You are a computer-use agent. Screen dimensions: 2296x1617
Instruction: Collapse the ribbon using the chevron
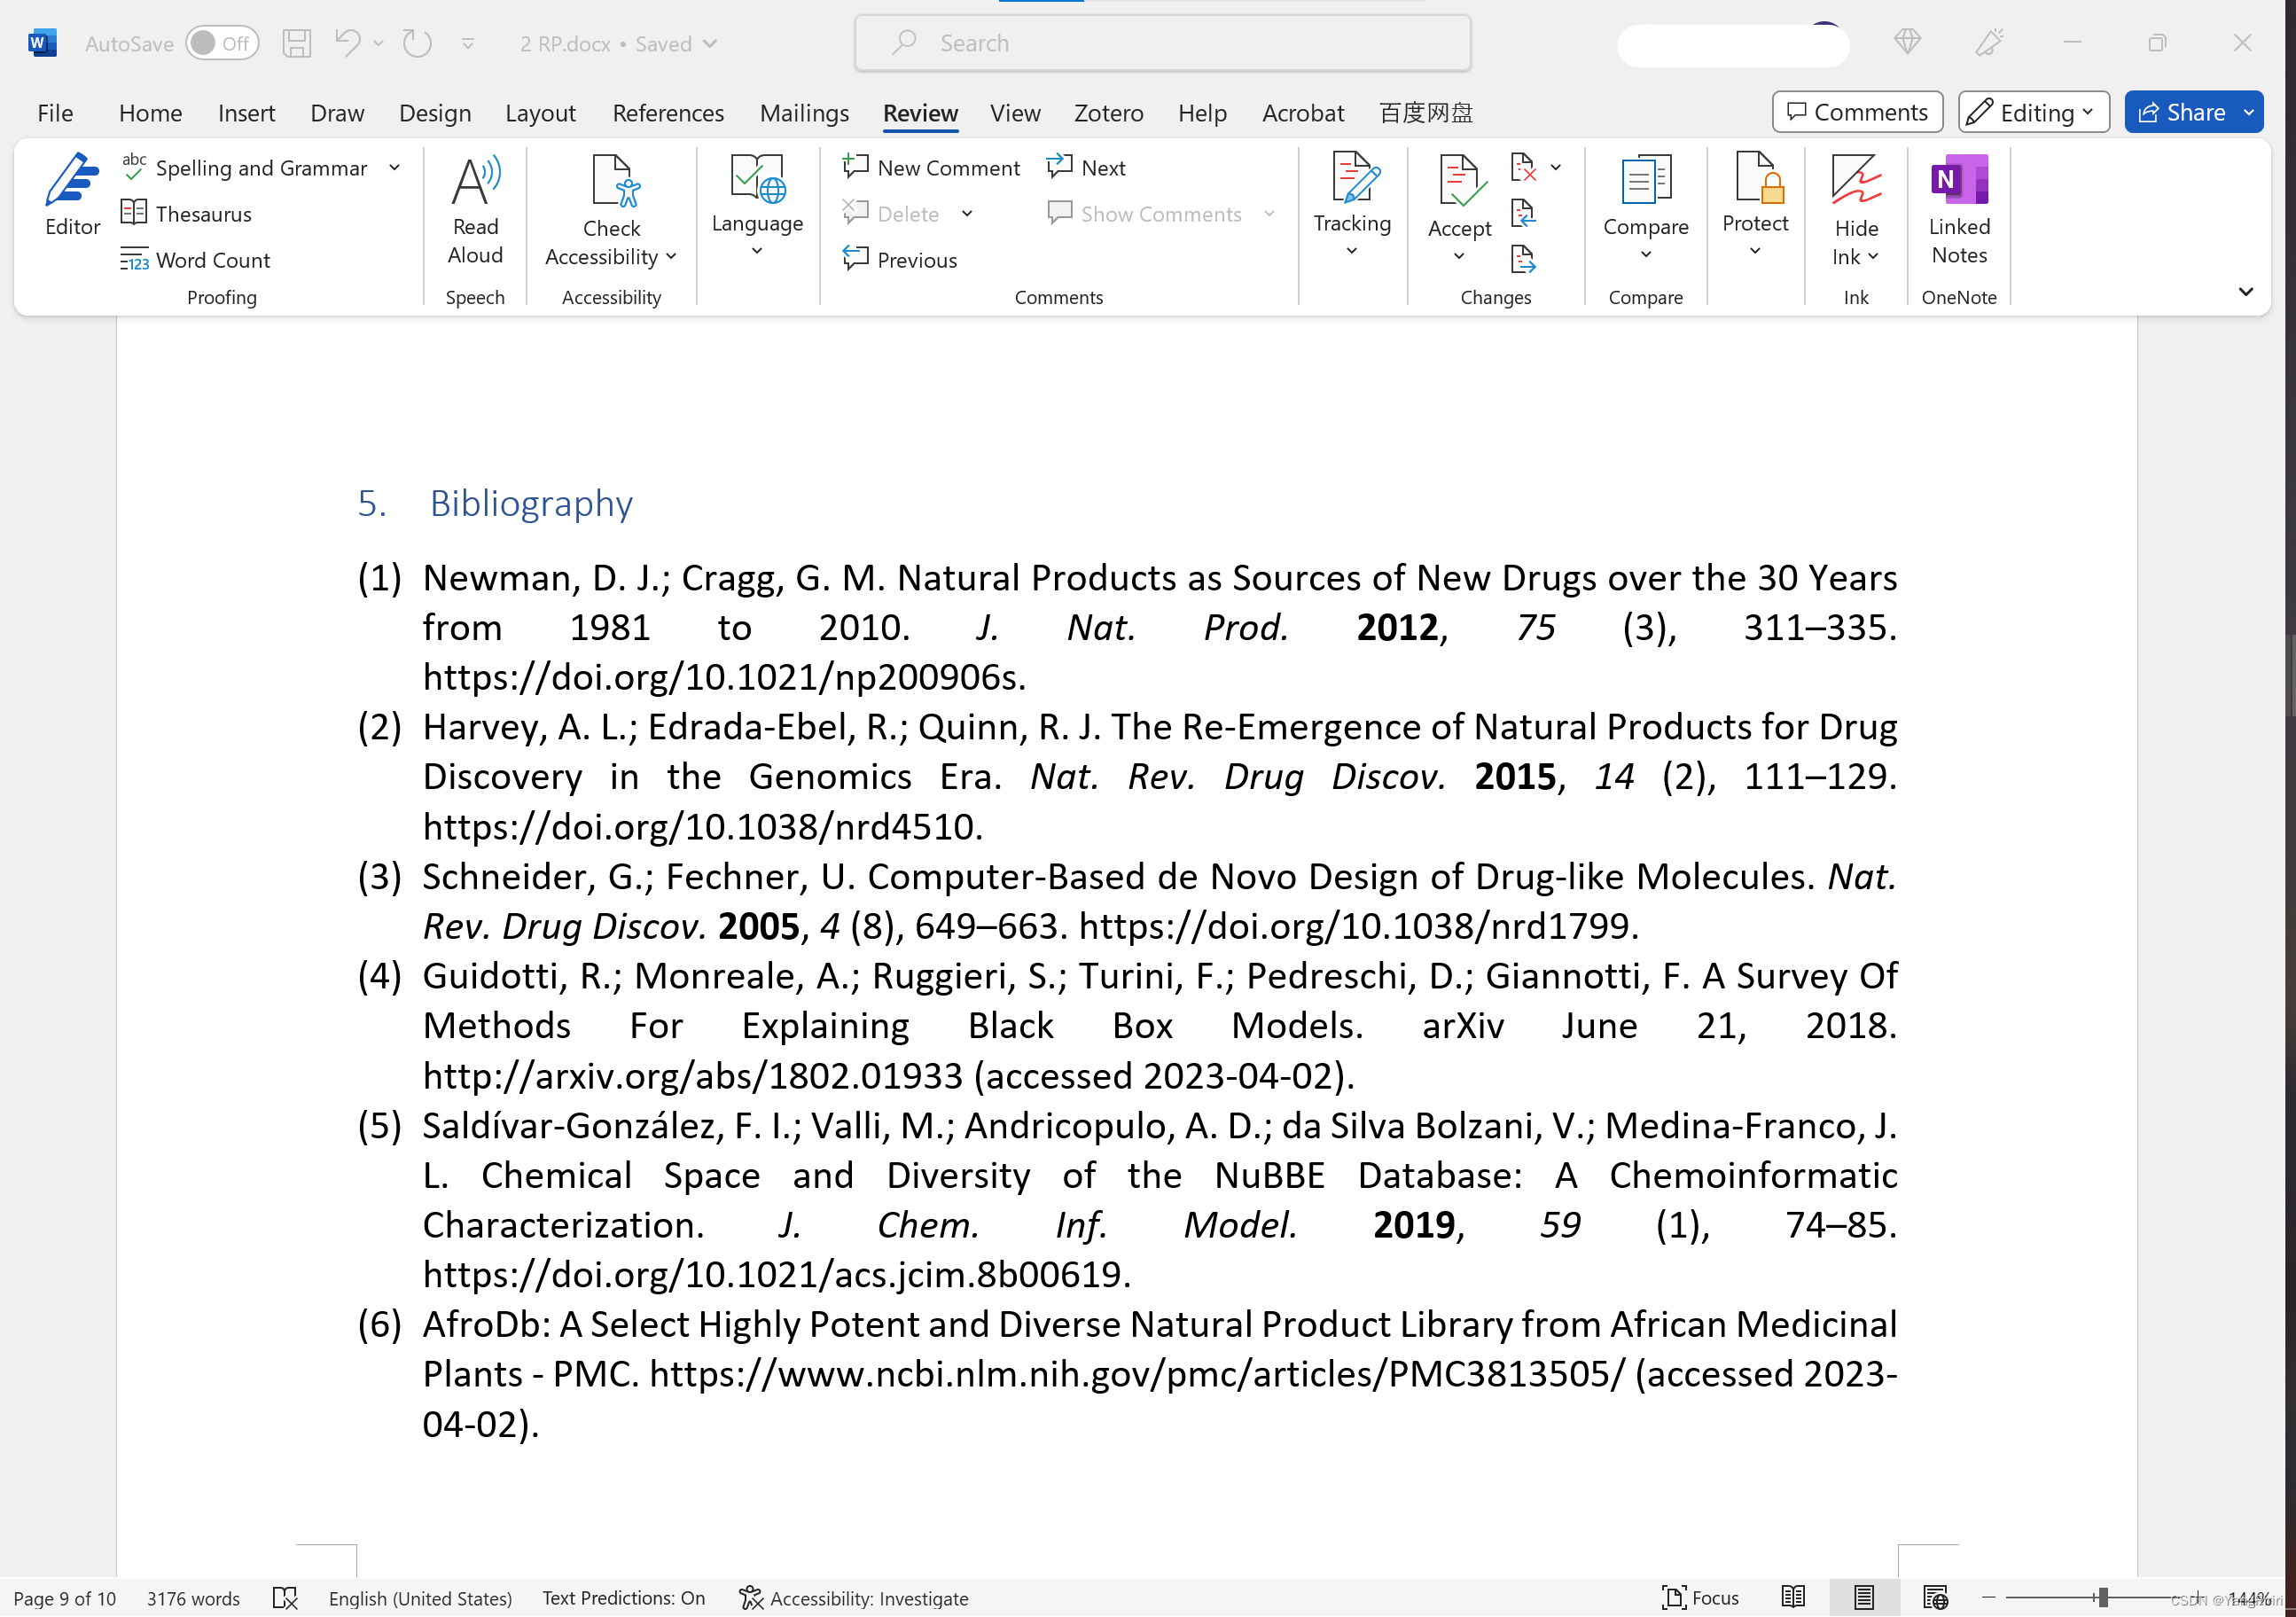pyautogui.click(x=2245, y=292)
